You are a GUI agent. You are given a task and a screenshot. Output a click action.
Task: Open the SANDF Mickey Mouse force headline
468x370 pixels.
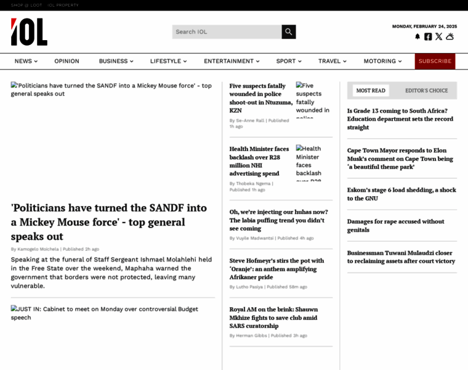(x=109, y=222)
